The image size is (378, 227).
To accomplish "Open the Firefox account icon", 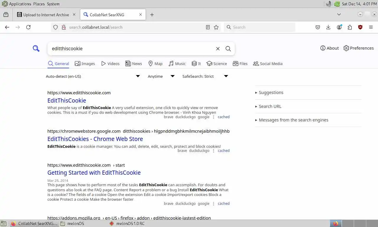I will click(339, 27).
